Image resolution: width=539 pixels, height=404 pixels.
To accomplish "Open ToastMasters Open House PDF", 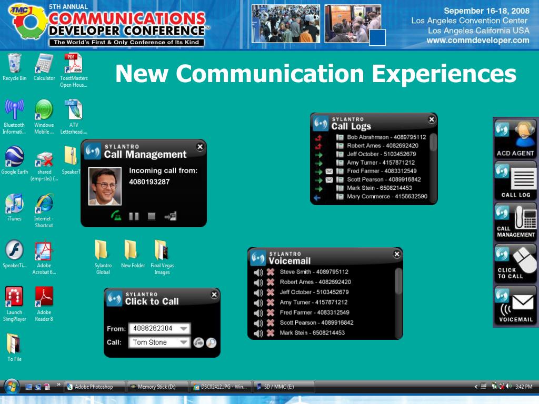I will pos(74,70).
